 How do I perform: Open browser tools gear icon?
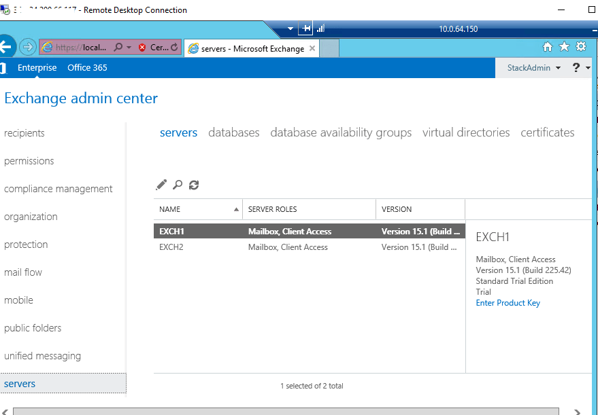click(x=580, y=47)
